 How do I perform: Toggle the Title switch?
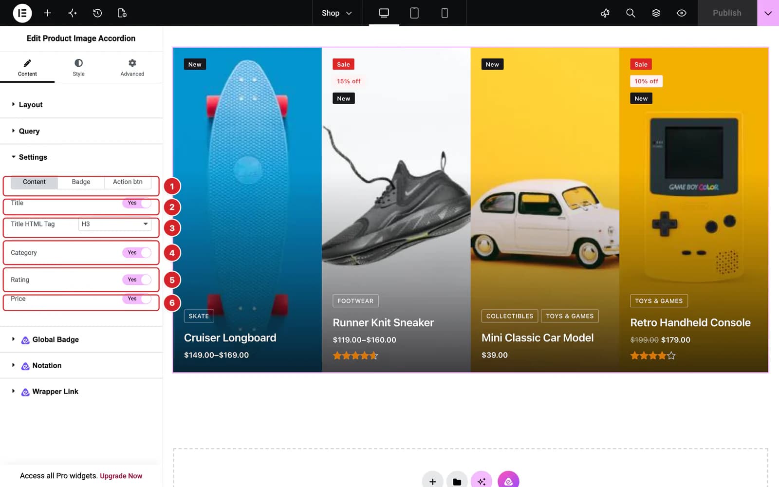coord(137,203)
